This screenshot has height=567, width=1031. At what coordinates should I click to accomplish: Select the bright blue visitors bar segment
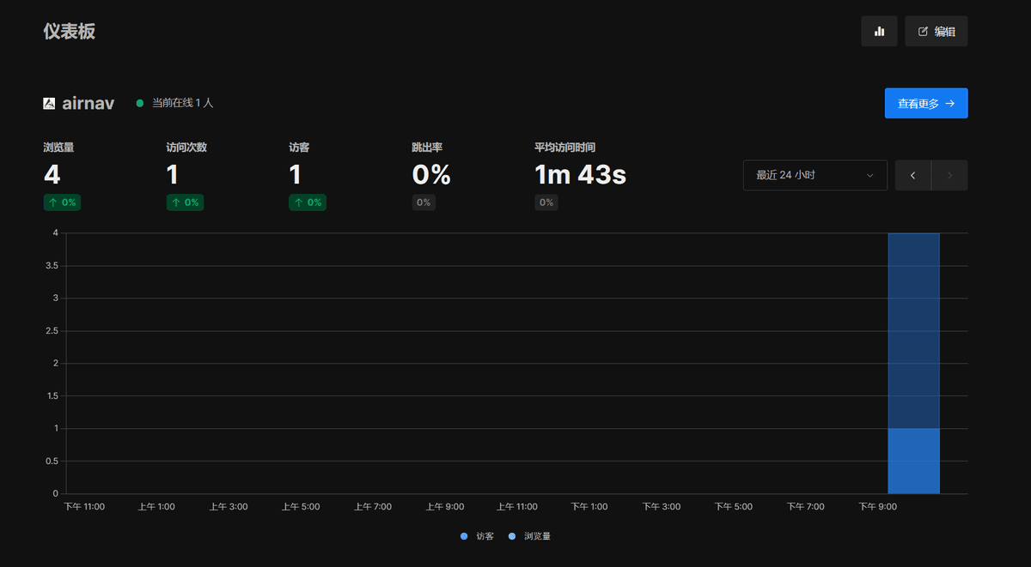(x=913, y=461)
